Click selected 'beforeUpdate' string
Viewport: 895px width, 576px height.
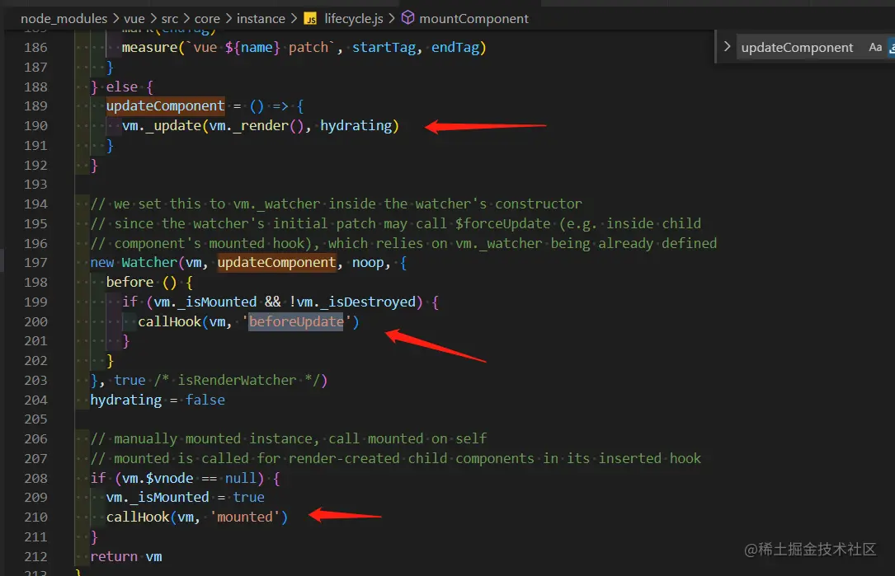296,321
